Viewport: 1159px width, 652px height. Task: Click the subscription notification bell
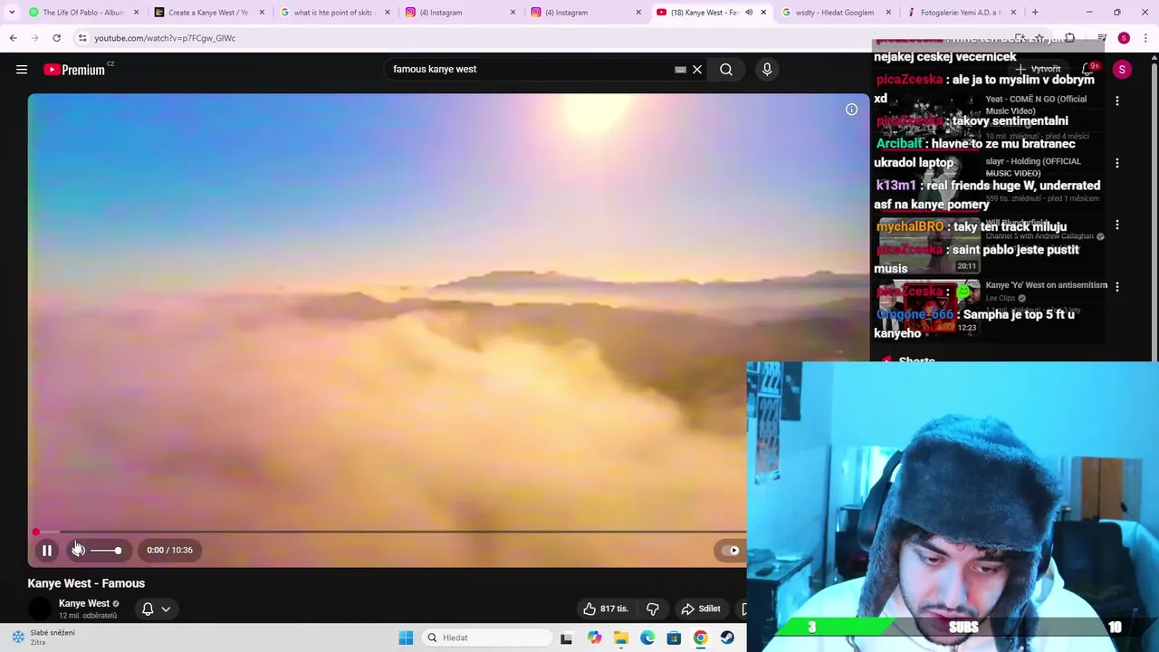point(148,609)
